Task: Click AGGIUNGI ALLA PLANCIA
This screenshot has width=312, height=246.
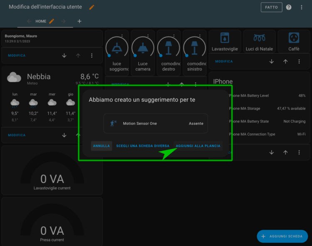Action: tap(198, 146)
